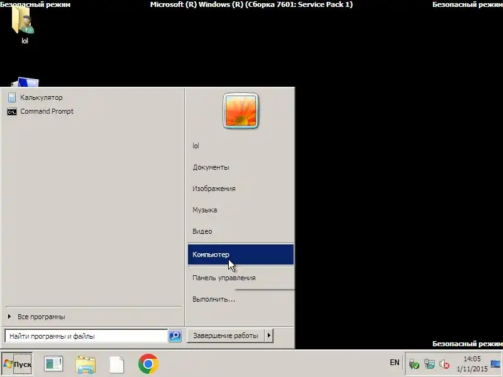Viewport: 503px width, 377px height.
Task: Click the muted volume tray icon
Action: (x=445, y=364)
